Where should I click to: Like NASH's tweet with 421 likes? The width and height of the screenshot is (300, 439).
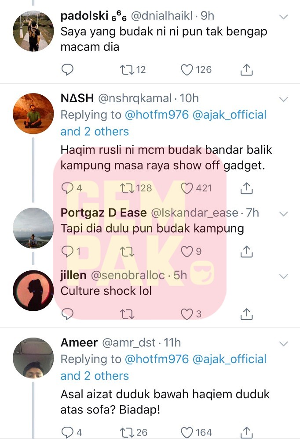point(187,188)
